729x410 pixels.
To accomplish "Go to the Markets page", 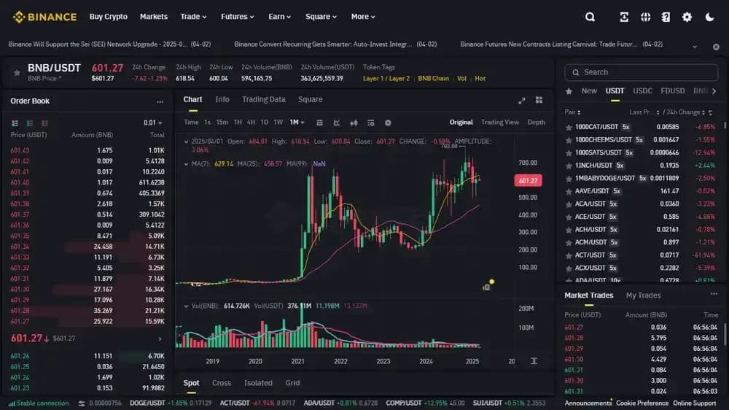I will [x=153, y=17].
